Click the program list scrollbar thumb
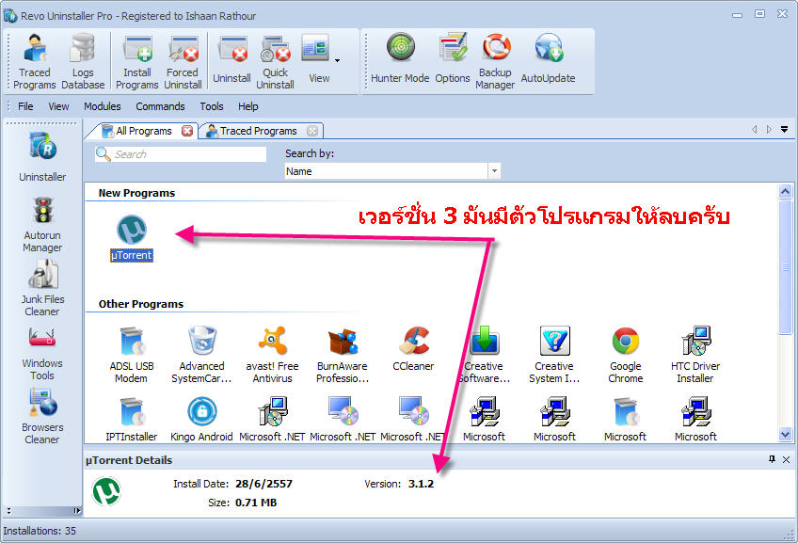 785,267
